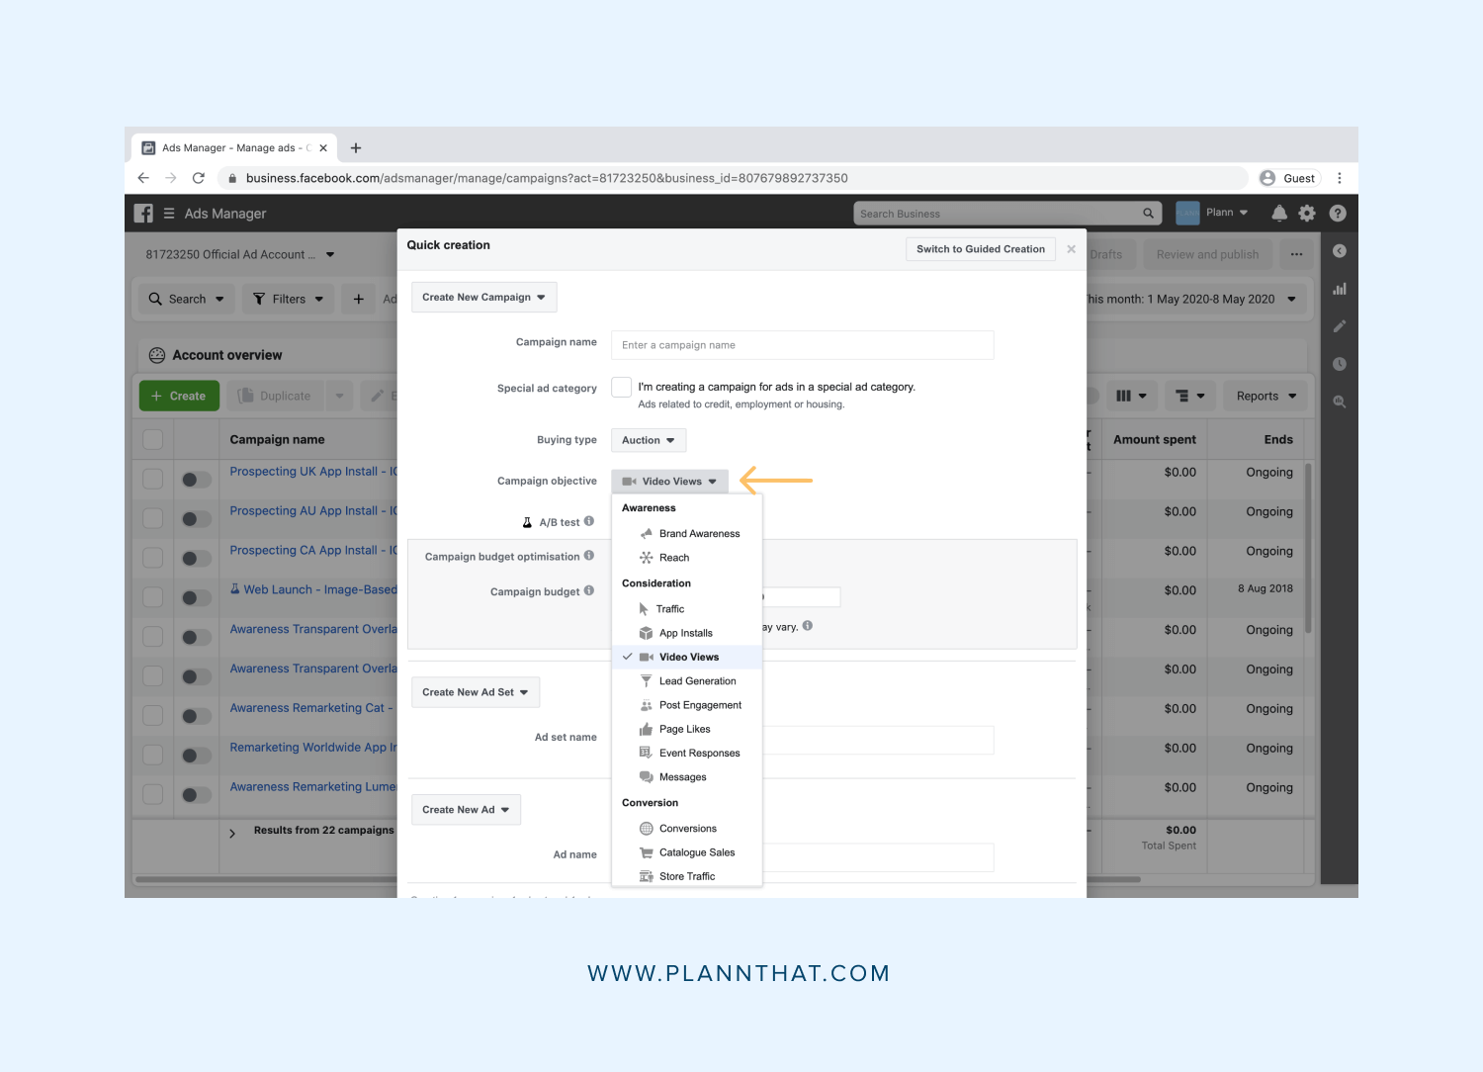Viewport: 1483px width, 1072px height.
Task: Open the Create New Ad Set dropdown
Action: pos(476,692)
